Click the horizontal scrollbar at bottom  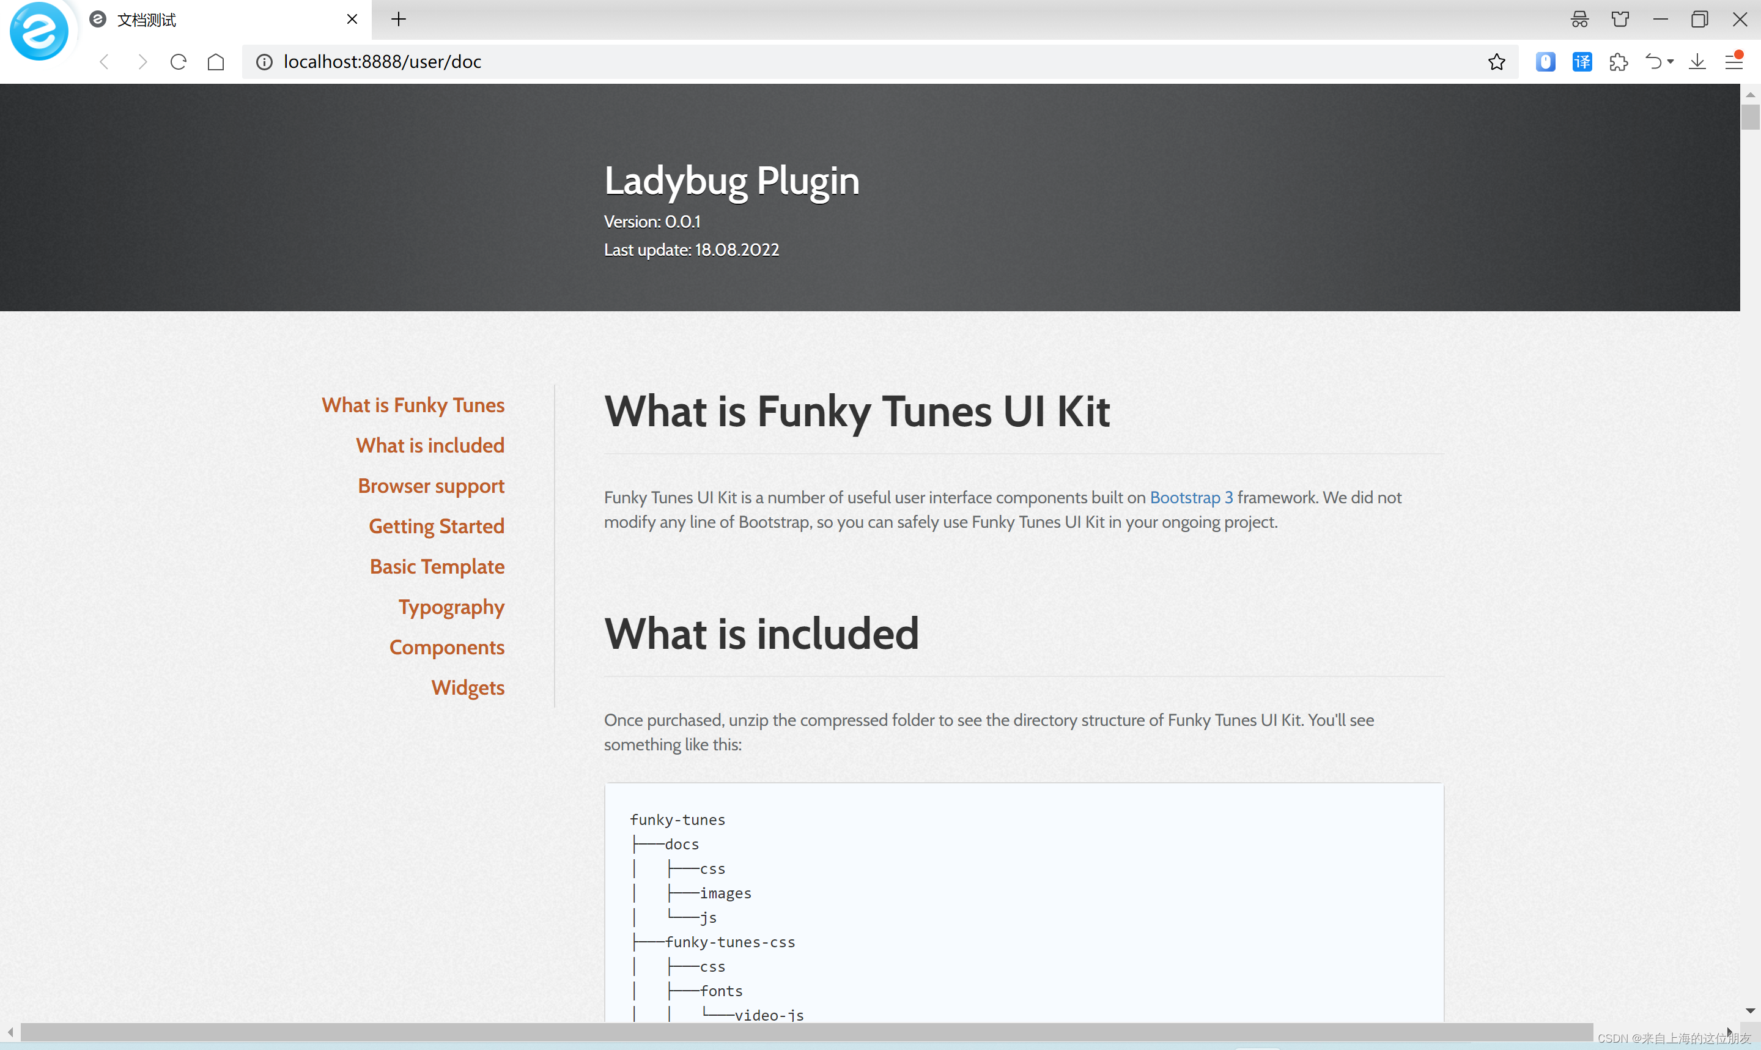click(807, 1032)
